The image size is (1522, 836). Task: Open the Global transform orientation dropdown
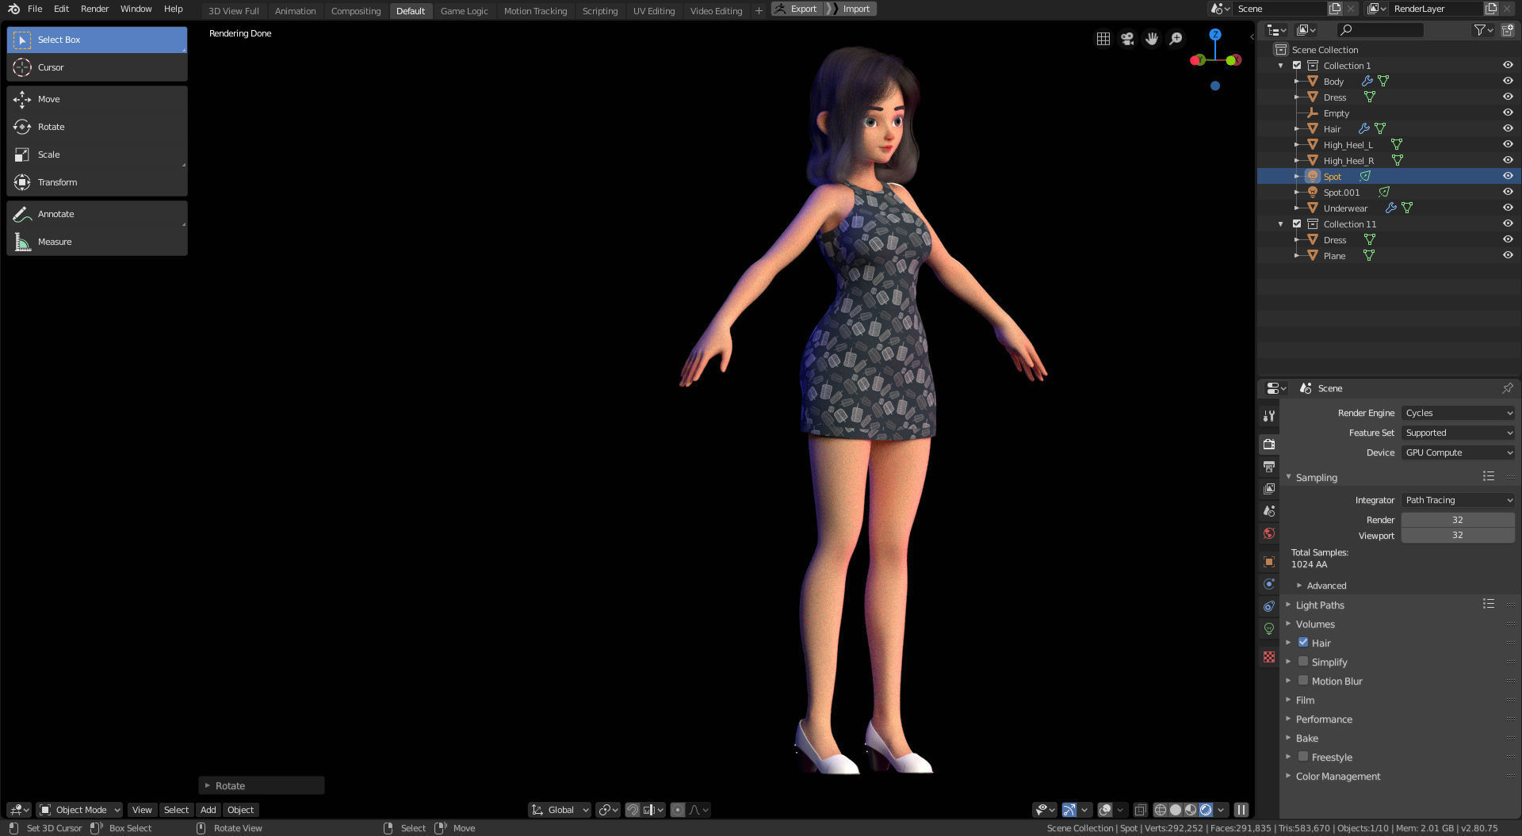(560, 810)
